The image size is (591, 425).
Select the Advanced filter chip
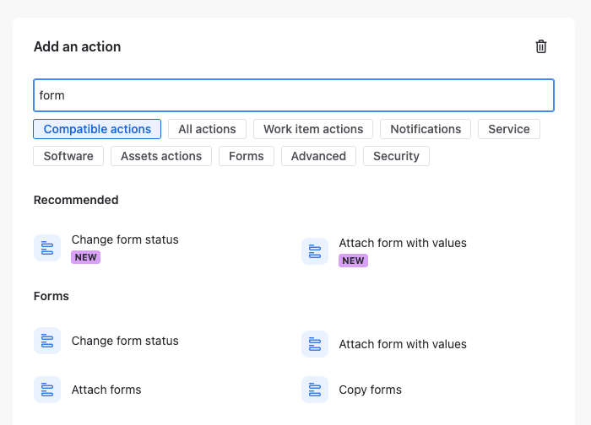pos(318,156)
